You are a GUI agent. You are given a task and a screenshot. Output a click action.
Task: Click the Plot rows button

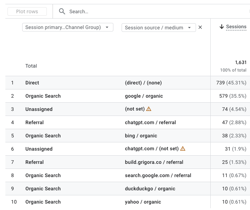pos(27,11)
